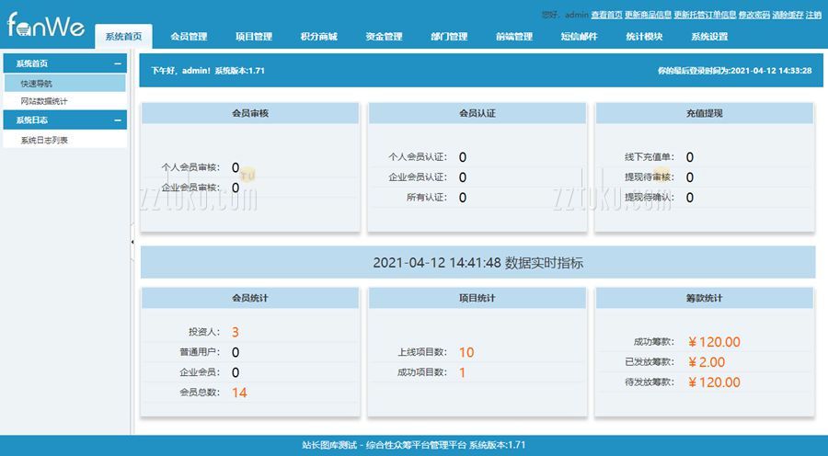Click the 清除缓存 link

click(788, 15)
